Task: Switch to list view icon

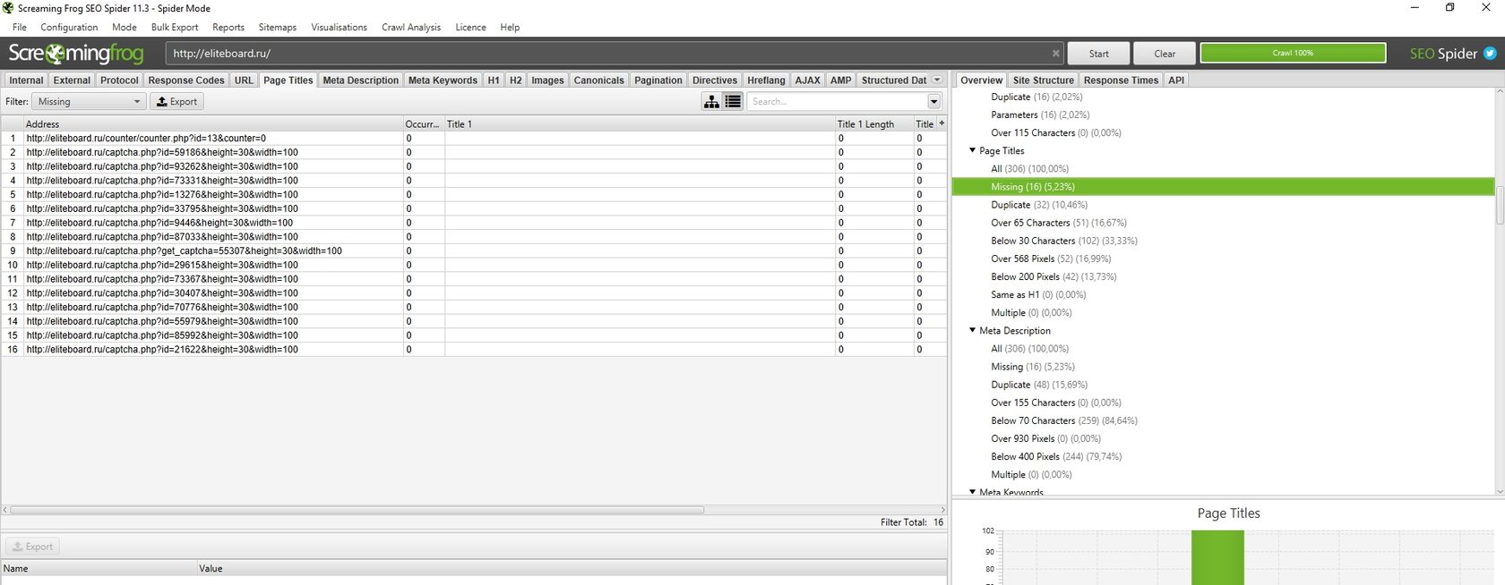Action: (733, 102)
